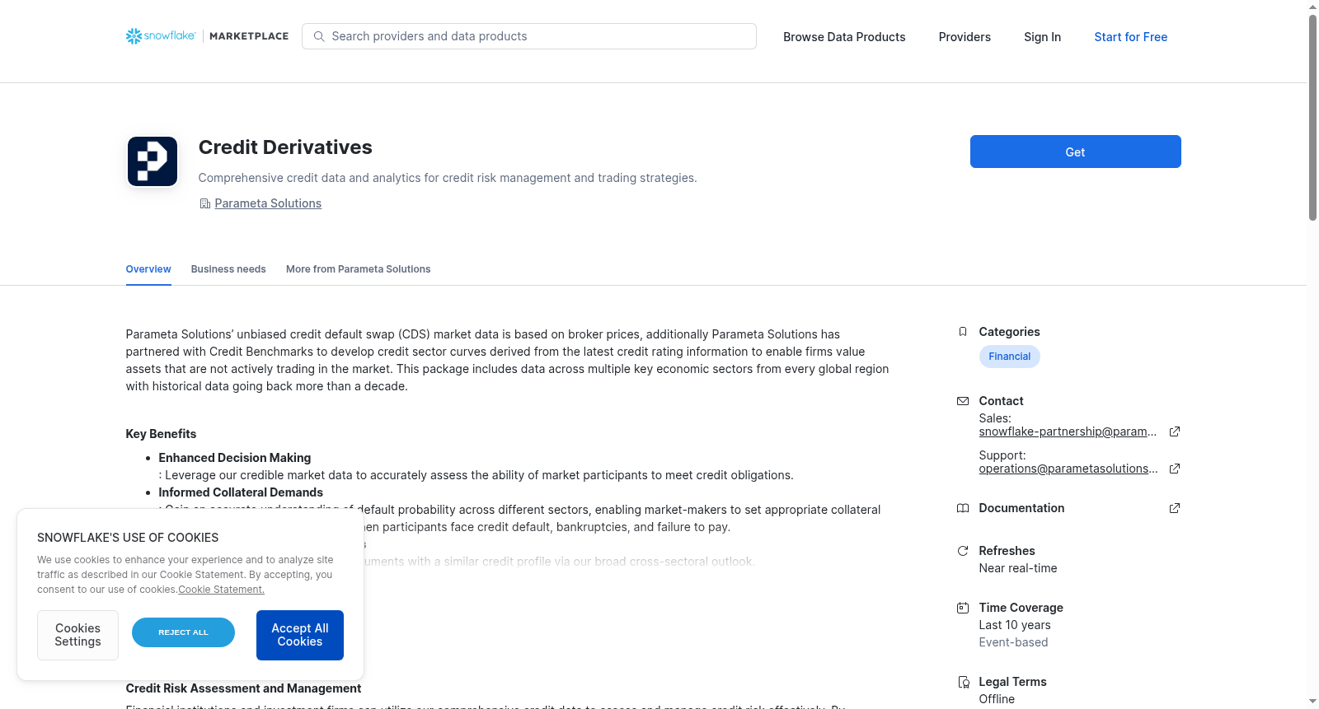Click the Documentation book icon

963,508
